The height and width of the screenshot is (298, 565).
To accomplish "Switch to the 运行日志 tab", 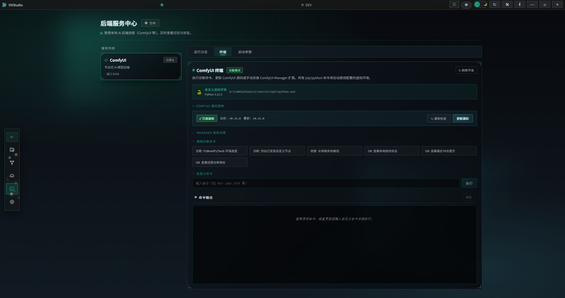I will (200, 52).
